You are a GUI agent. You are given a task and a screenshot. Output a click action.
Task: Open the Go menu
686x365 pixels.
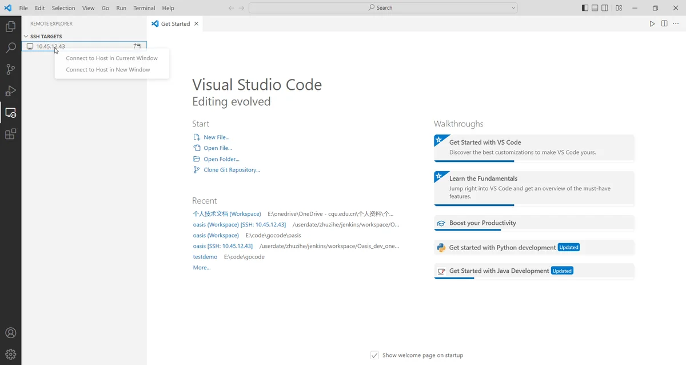point(105,8)
